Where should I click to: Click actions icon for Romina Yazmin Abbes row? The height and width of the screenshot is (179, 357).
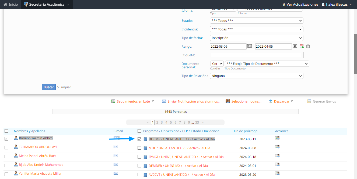pos(277,138)
